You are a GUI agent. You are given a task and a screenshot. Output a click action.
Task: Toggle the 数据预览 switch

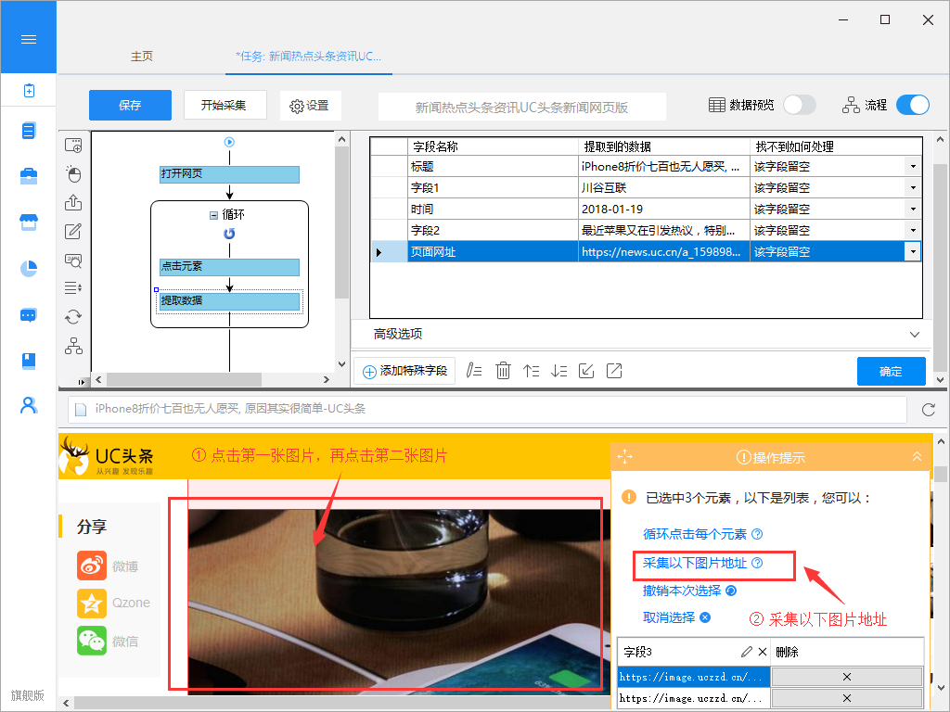(x=799, y=105)
